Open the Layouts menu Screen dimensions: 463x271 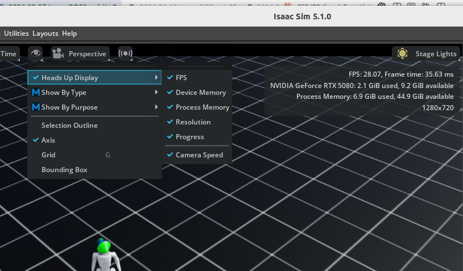pyautogui.click(x=45, y=34)
